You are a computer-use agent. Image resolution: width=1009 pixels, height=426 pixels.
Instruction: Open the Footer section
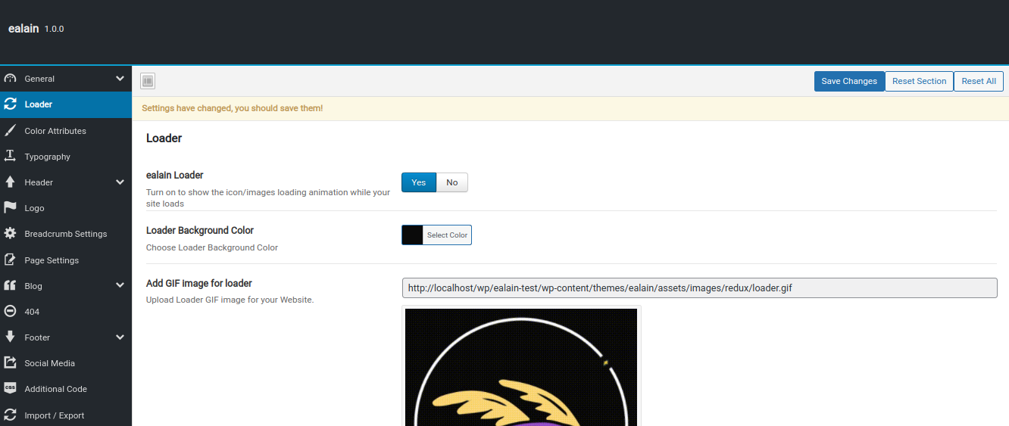click(66, 337)
